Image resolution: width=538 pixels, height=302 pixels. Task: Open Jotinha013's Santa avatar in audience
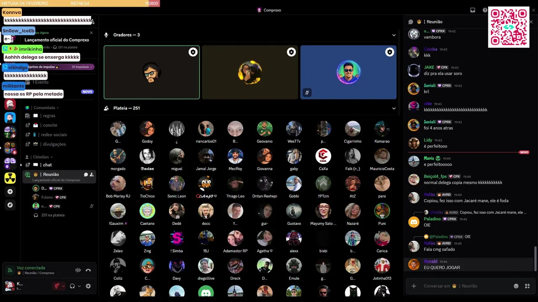pyautogui.click(x=382, y=266)
